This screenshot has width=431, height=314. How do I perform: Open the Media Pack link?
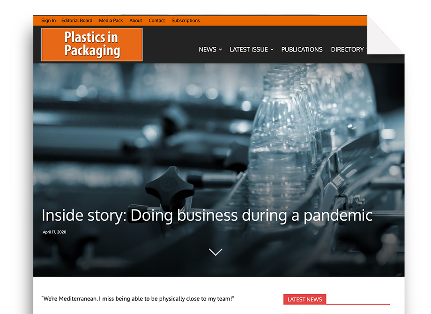(x=111, y=21)
